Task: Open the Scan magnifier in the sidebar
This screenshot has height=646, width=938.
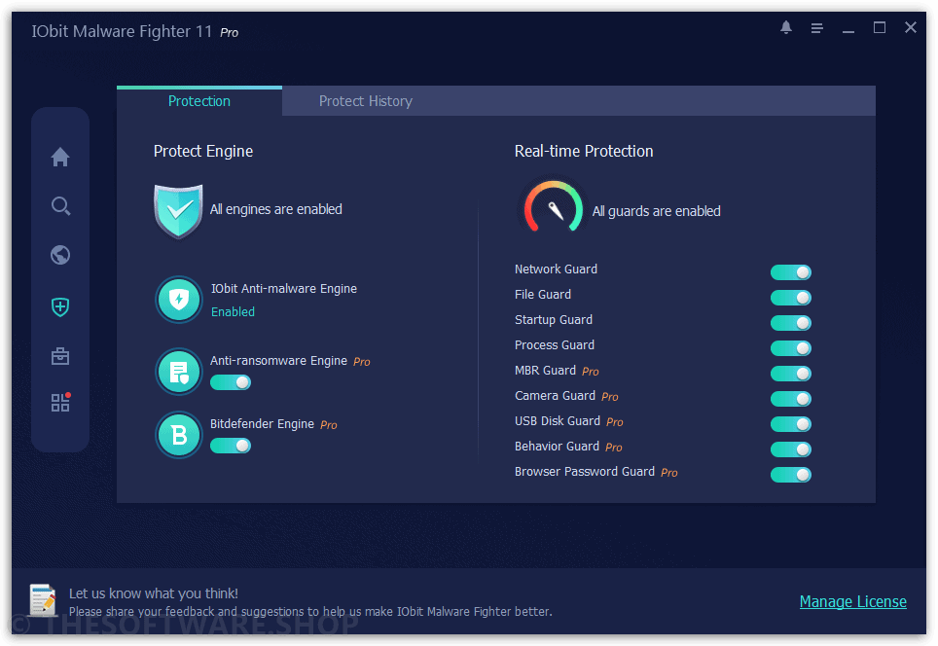Action: [x=60, y=205]
